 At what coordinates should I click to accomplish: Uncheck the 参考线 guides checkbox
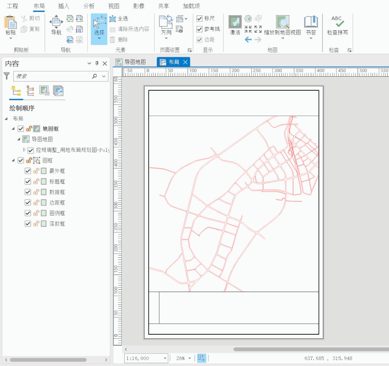[x=200, y=29]
